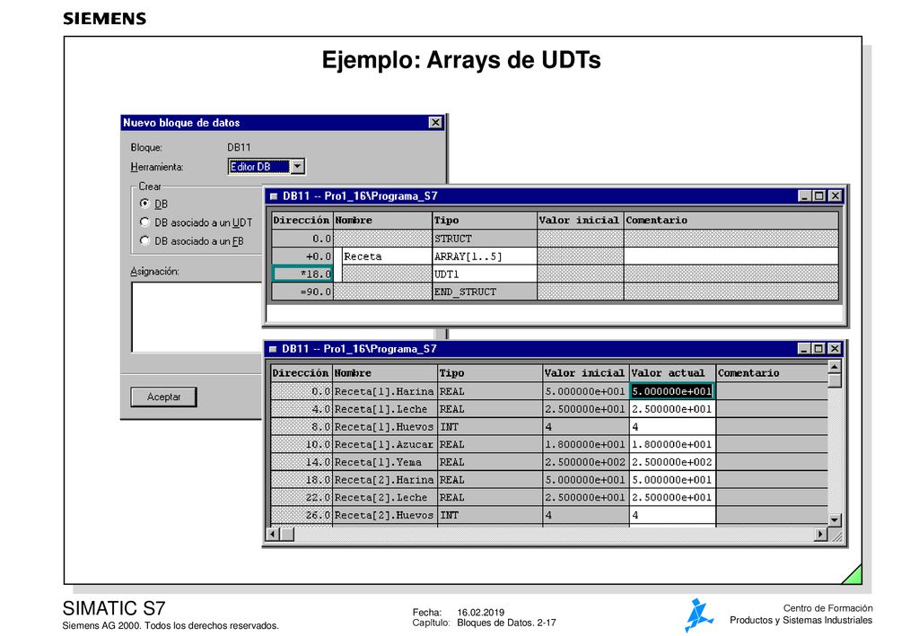Maximize the lower DB11 window
Screen dimensions: 919x636
click(818, 349)
